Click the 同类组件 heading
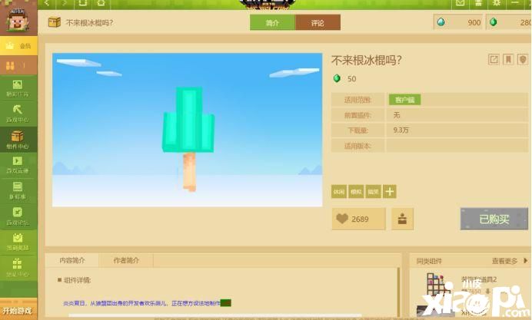Viewport: 532px width, 320px height. (429, 261)
